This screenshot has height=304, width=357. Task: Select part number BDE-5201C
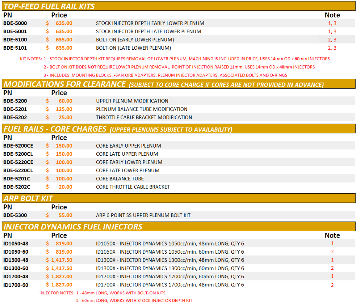tap(17, 179)
